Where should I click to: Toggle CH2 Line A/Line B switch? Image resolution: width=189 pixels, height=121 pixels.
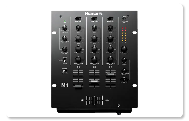[x=94, y=19]
